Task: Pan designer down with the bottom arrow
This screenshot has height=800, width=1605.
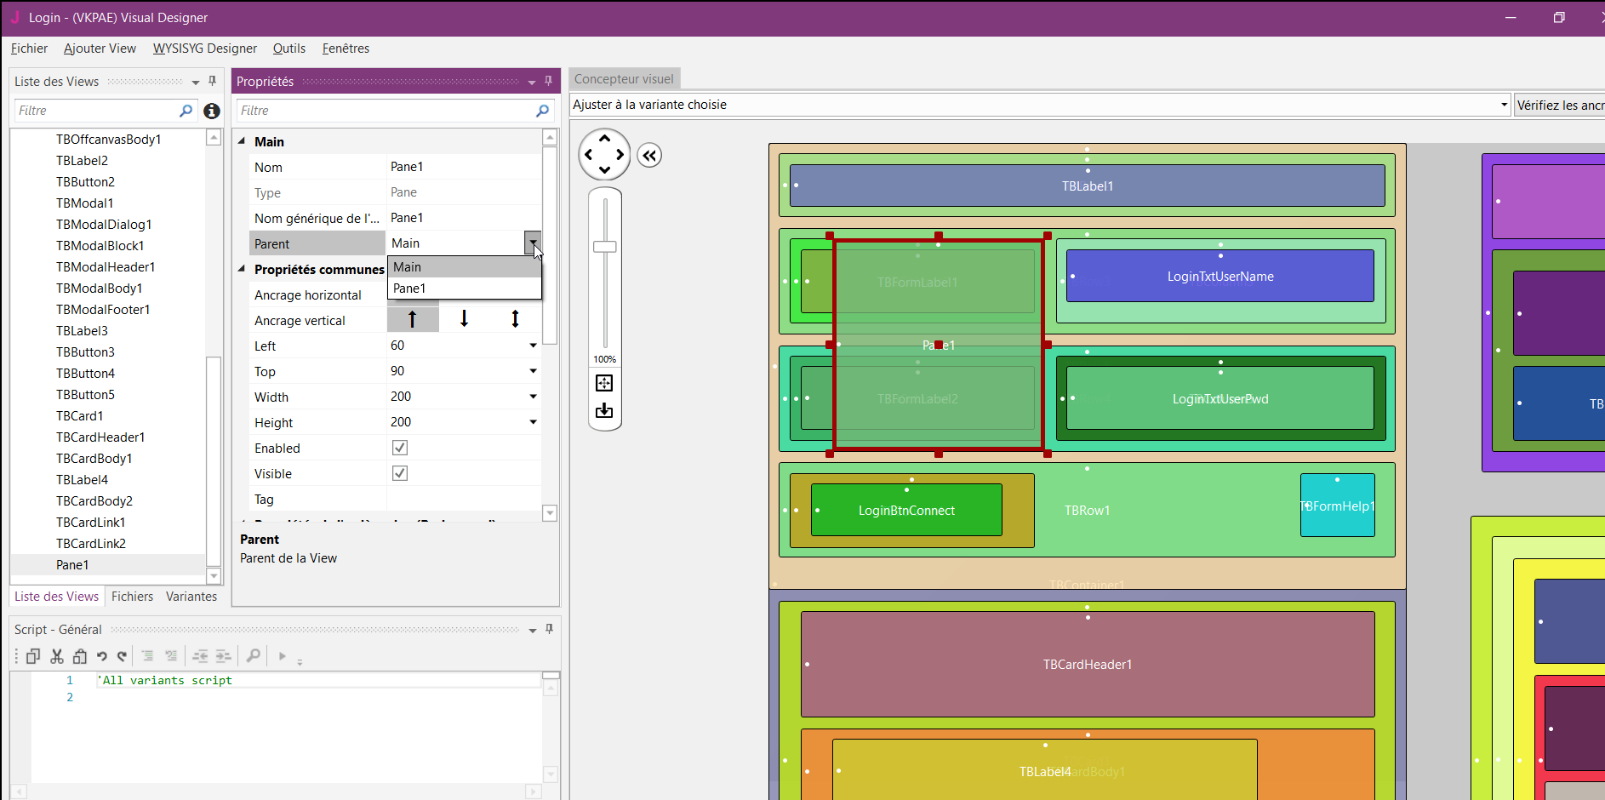Action: (604, 170)
